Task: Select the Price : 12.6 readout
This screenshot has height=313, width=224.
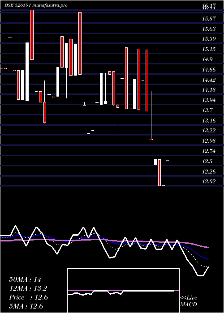Action: point(28,297)
